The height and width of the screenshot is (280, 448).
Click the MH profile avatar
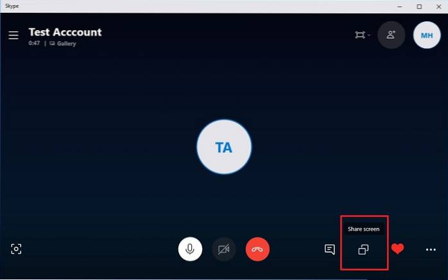[x=427, y=35]
